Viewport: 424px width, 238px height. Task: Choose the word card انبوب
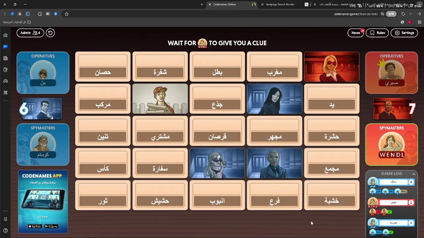point(217,195)
